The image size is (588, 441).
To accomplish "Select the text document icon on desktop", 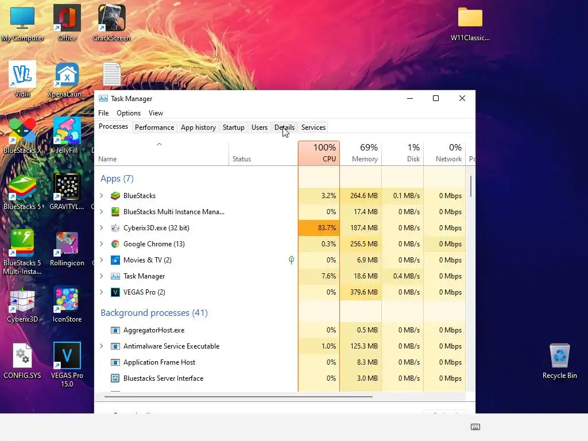I will coord(112,74).
